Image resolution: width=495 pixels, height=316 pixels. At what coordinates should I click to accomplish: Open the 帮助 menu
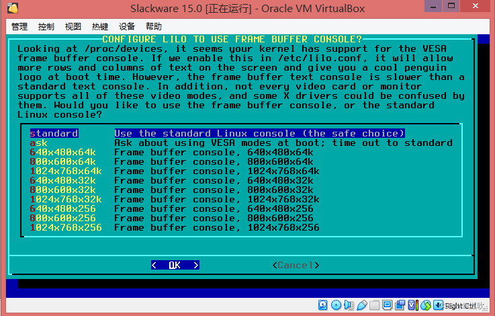(x=154, y=26)
